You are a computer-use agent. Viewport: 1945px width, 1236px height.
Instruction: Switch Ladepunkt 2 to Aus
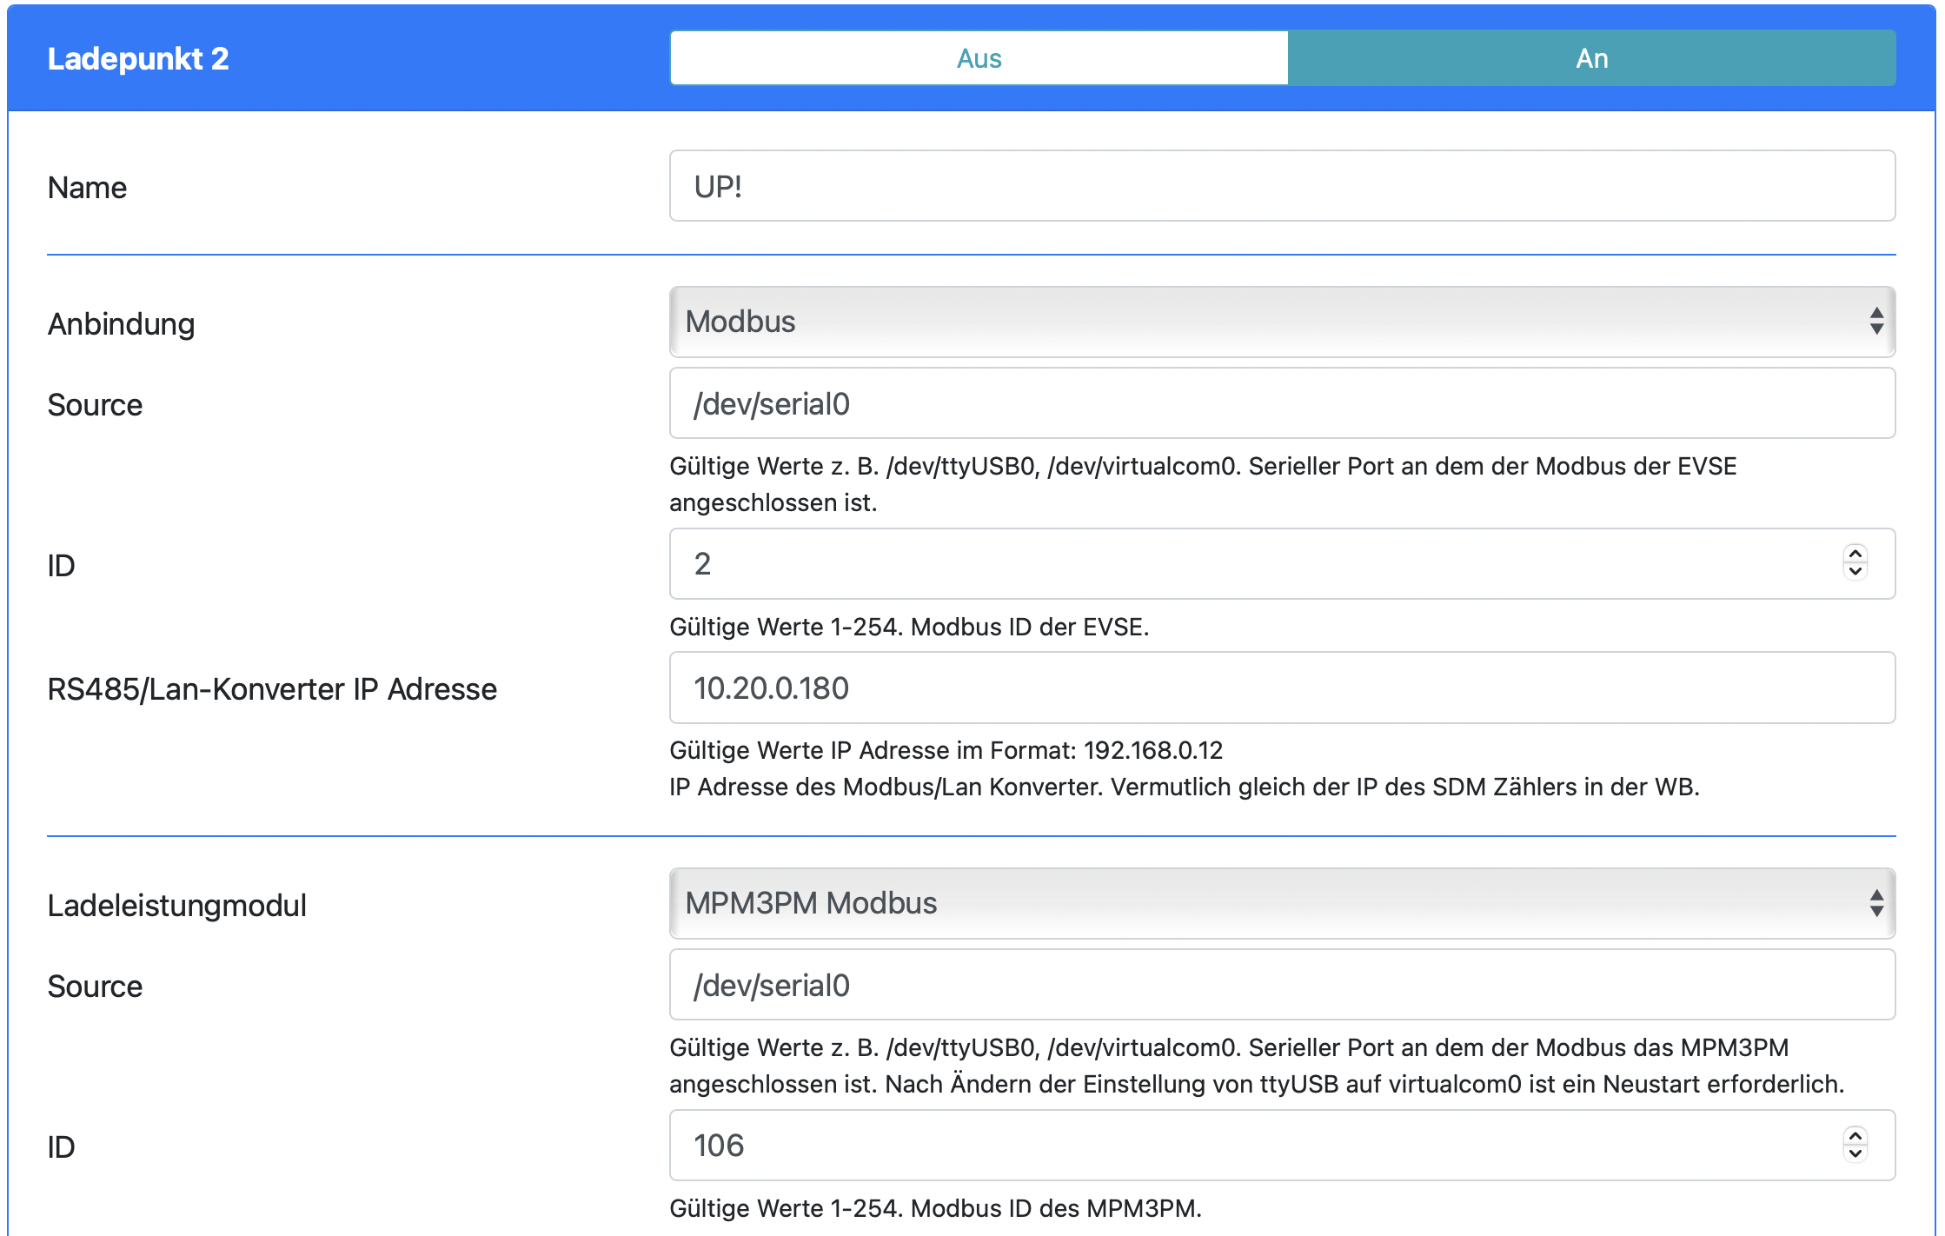pos(979,58)
